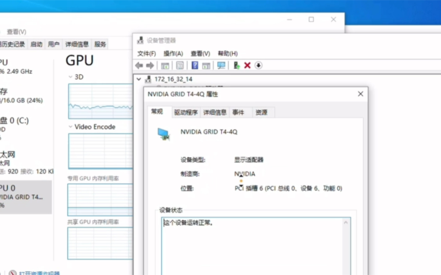Close the NVIDIA GRID T4-4Q properties dialog

361,94
